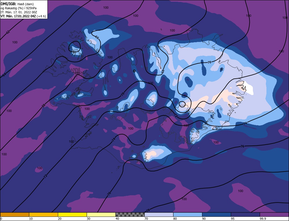Screen dimensions: 289x221
Task: Click the checkered 40–70 legend swatch
Action: [x=130, y=214]
